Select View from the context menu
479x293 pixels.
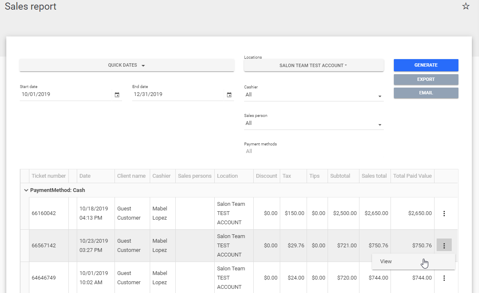386,262
